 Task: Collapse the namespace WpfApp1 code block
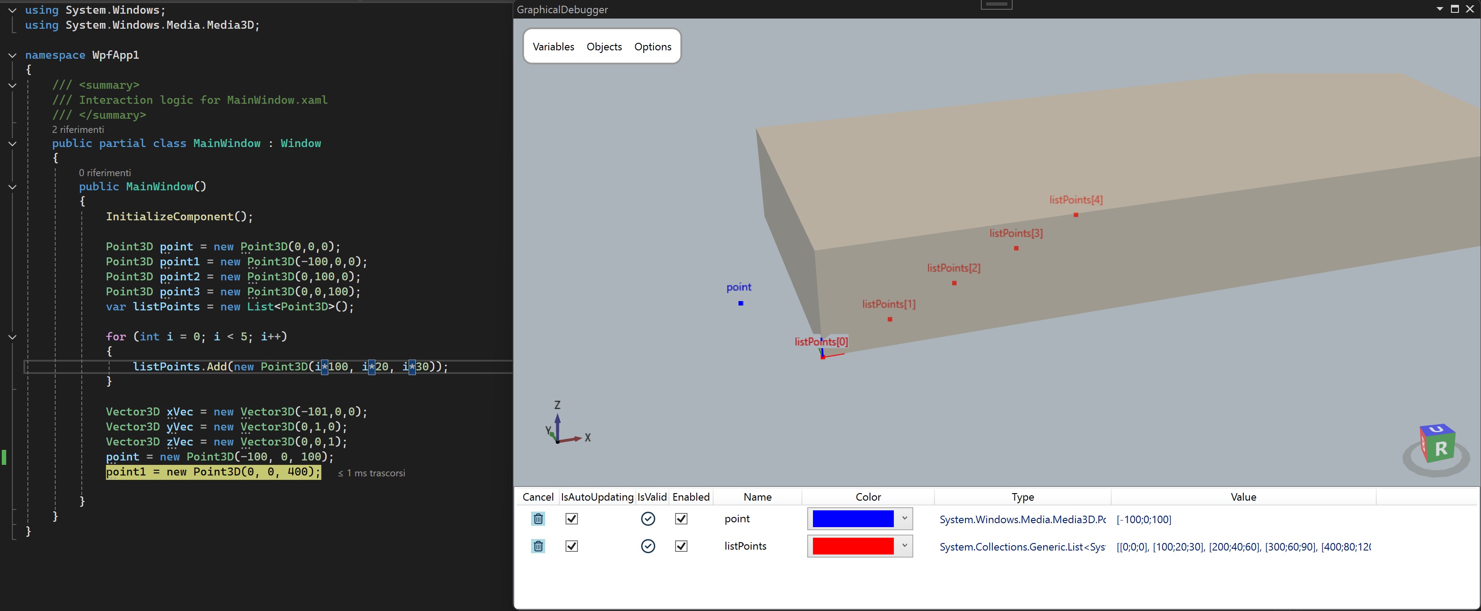click(12, 55)
